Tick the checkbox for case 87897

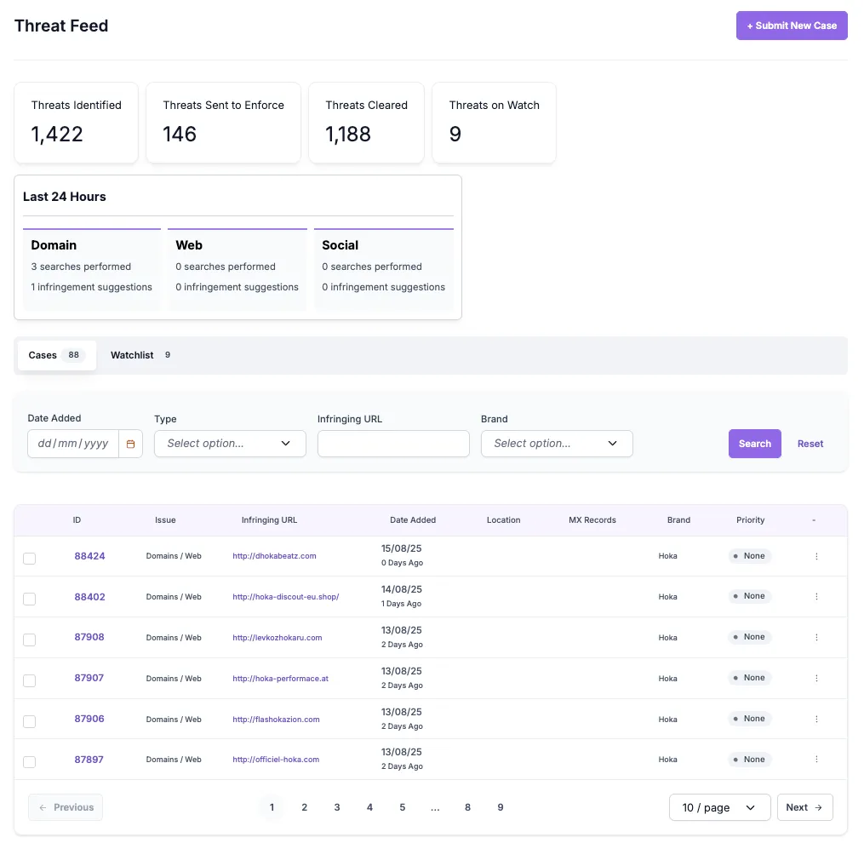coord(29,762)
